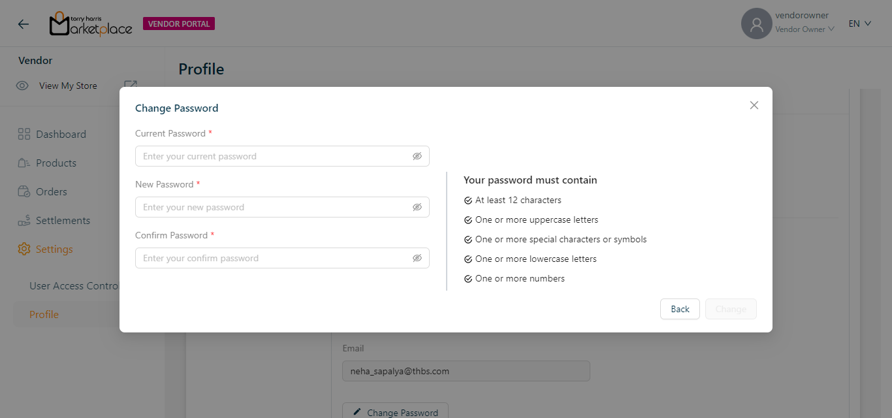Click the Change button to submit
The height and width of the screenshot is (418, 892).
pyautogui.click(x=730, y=309)
